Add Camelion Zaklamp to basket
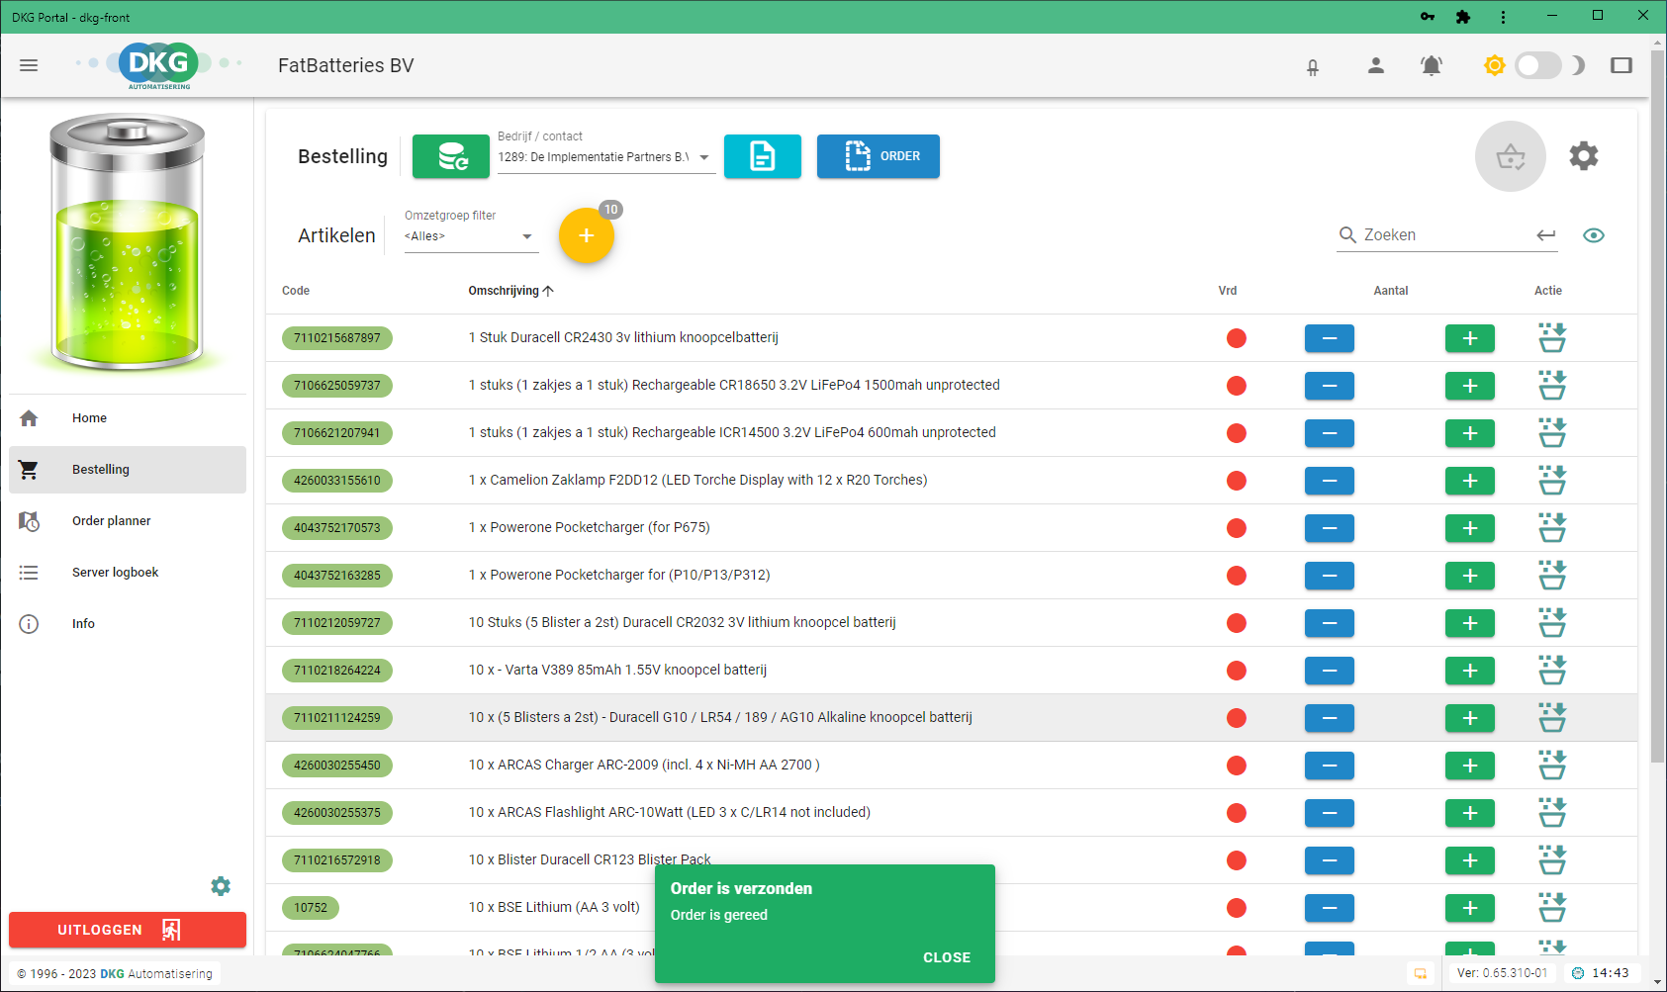Image resolution: width=1667 pixels, height=992 pixels. tap(1552, 480)
